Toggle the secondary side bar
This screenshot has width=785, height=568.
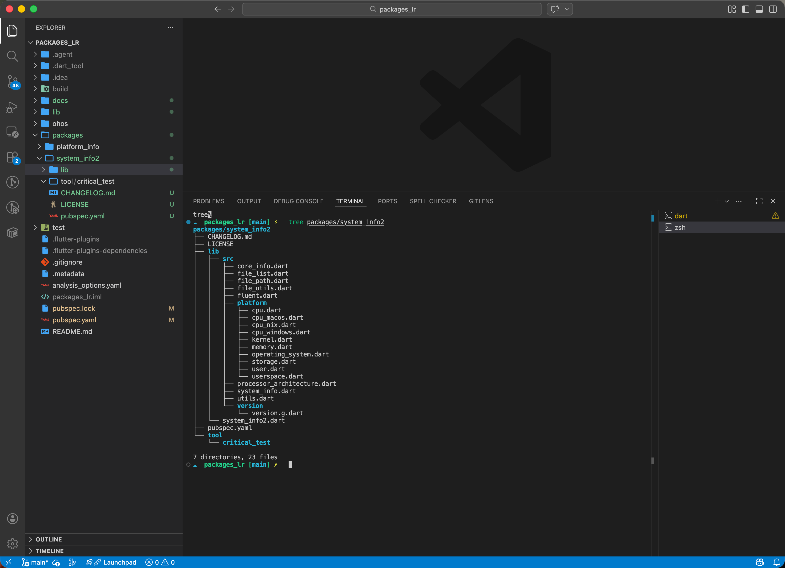pyautogui.click(x=773, y=9)
